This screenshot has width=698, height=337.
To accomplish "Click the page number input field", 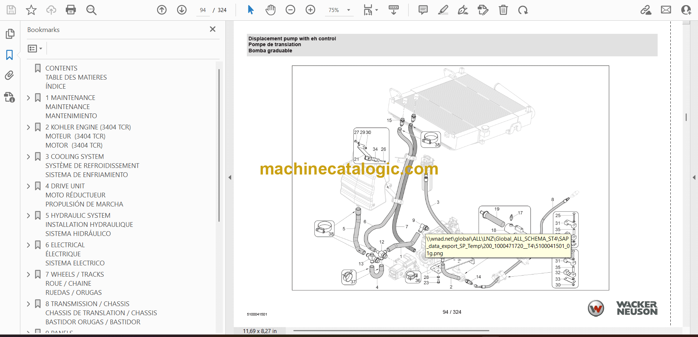I will [x=203, y=10].
